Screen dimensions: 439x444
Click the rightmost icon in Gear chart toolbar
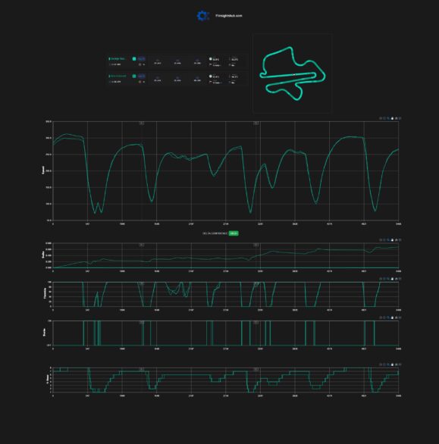[x=400, y=364]
